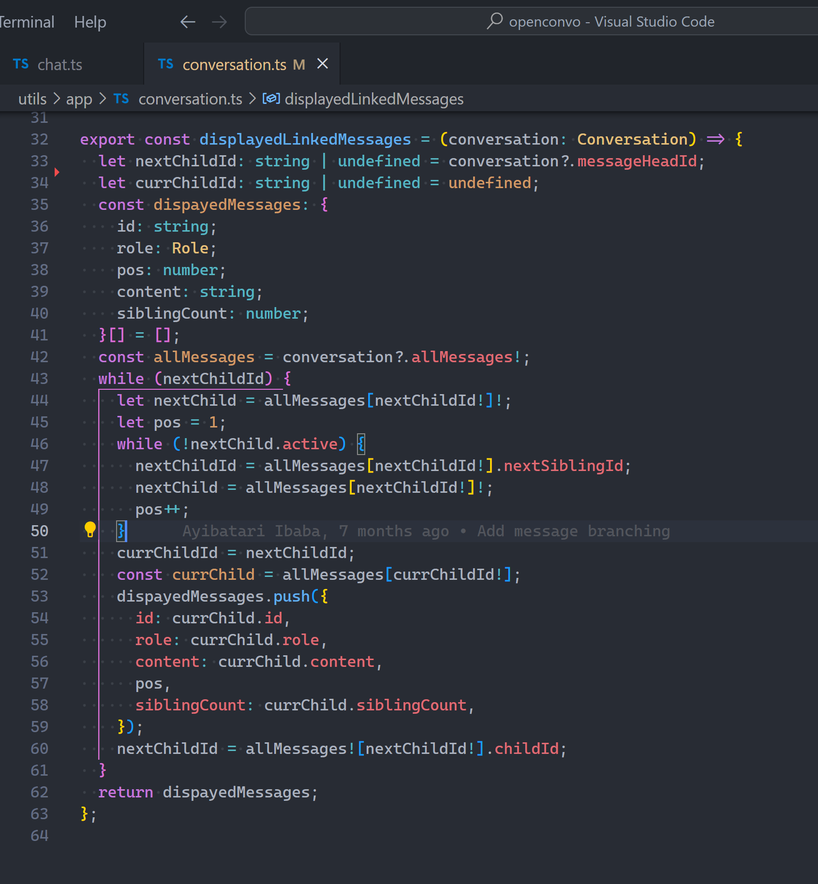Click the go forward arrow
Image resolution: width=818 pixels, height=884 pixels.
tap(219, 22)
